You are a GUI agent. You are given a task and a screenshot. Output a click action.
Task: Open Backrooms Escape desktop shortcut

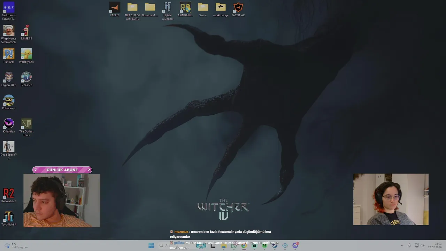[9, 11]
